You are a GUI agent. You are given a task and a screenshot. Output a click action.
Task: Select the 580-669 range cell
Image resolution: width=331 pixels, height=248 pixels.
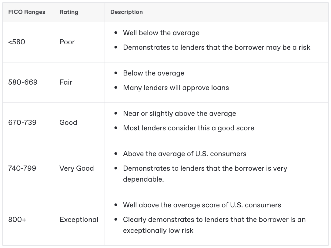pyautogui.click(x=23, y=82)
